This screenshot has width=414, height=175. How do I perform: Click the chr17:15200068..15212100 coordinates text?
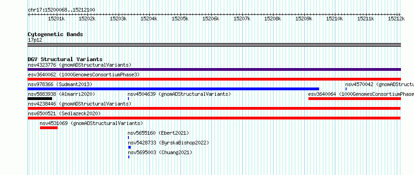pyautogui.click(x=61, y=10)
